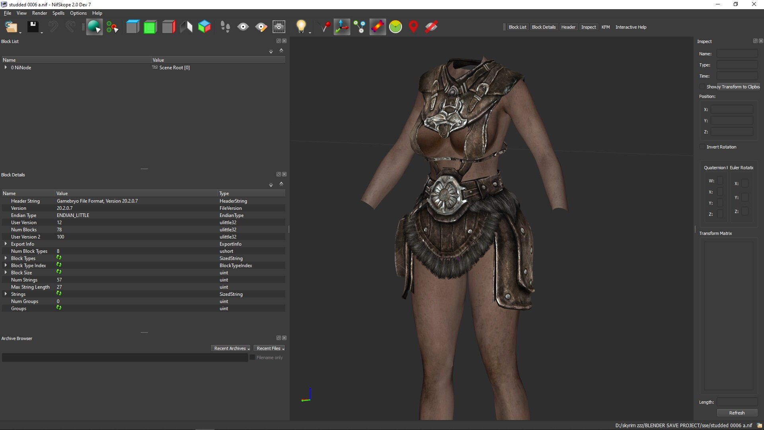Expand the Strings row
764x430 pixels.
[x=6, y=294]
